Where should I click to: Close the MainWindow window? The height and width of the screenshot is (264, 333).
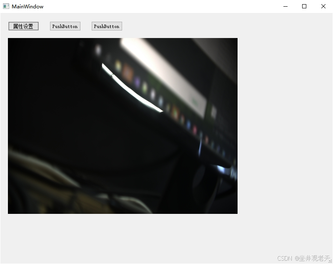323,6
